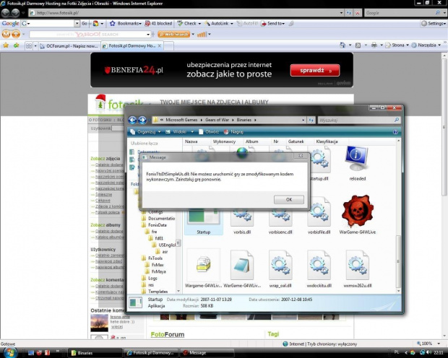The image size is (448, 358).
Task: Select the wxdockitu.dll file icon
Action: [x=319, y=265]
